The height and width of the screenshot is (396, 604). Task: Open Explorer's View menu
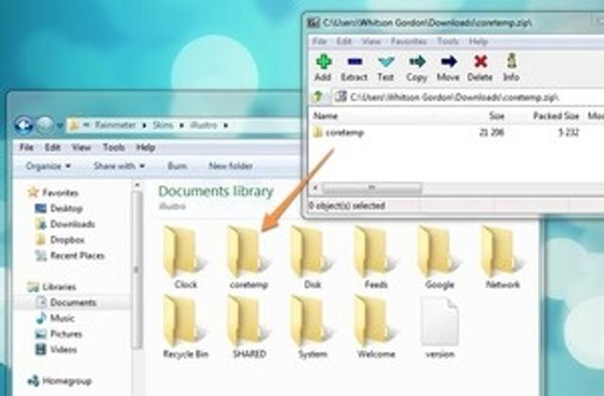[x=81, y=147]
